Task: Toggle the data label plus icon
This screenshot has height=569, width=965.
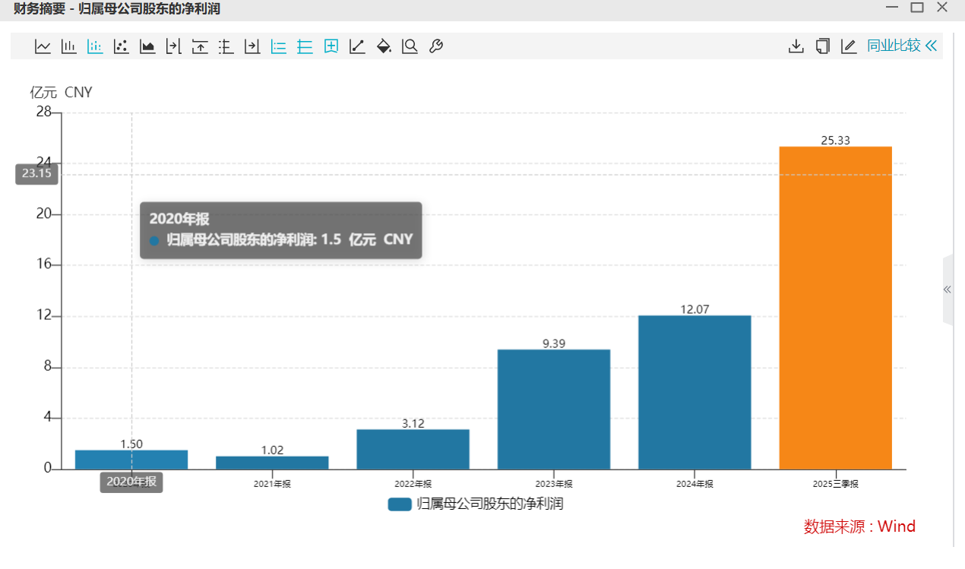Action: pyautogui.click(x=331, y=46)
